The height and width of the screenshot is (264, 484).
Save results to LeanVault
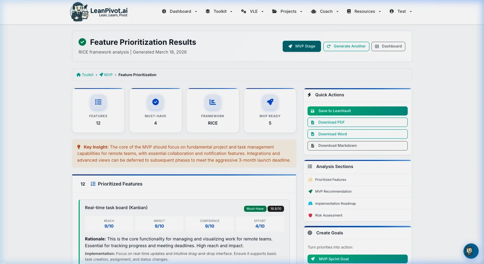[x=357, y=111]
